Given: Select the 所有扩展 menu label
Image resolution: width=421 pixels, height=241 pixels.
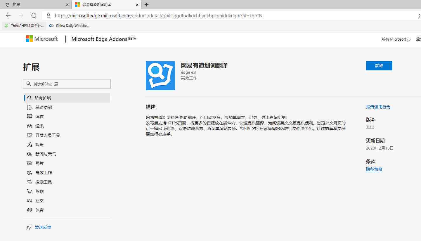Looking at the screenshot, I should click(43, 98).
